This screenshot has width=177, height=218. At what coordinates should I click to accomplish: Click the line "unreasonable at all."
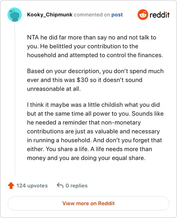54,89
